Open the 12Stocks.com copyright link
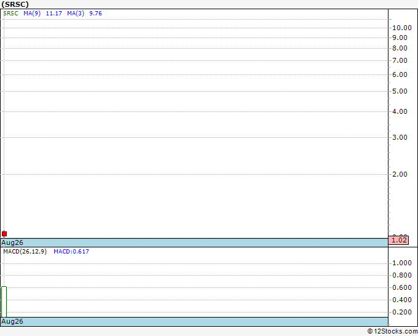This screenshot has height=336, width=418. [x=392, y=331]
